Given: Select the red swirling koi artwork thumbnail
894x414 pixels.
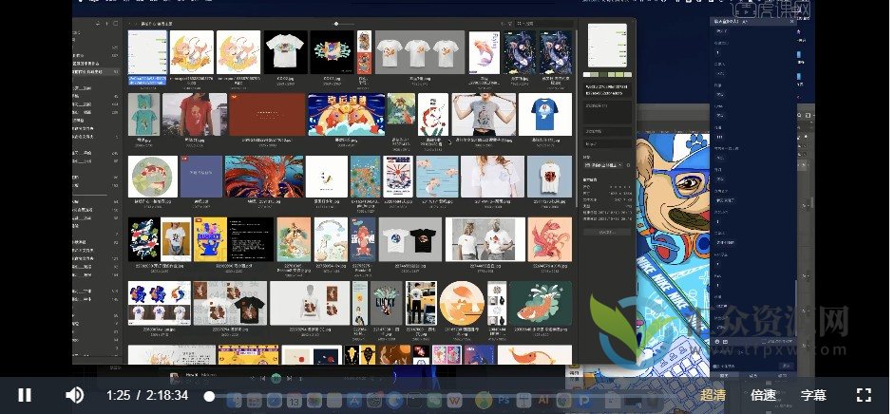Looking at the screenshot, I should 264,177.
